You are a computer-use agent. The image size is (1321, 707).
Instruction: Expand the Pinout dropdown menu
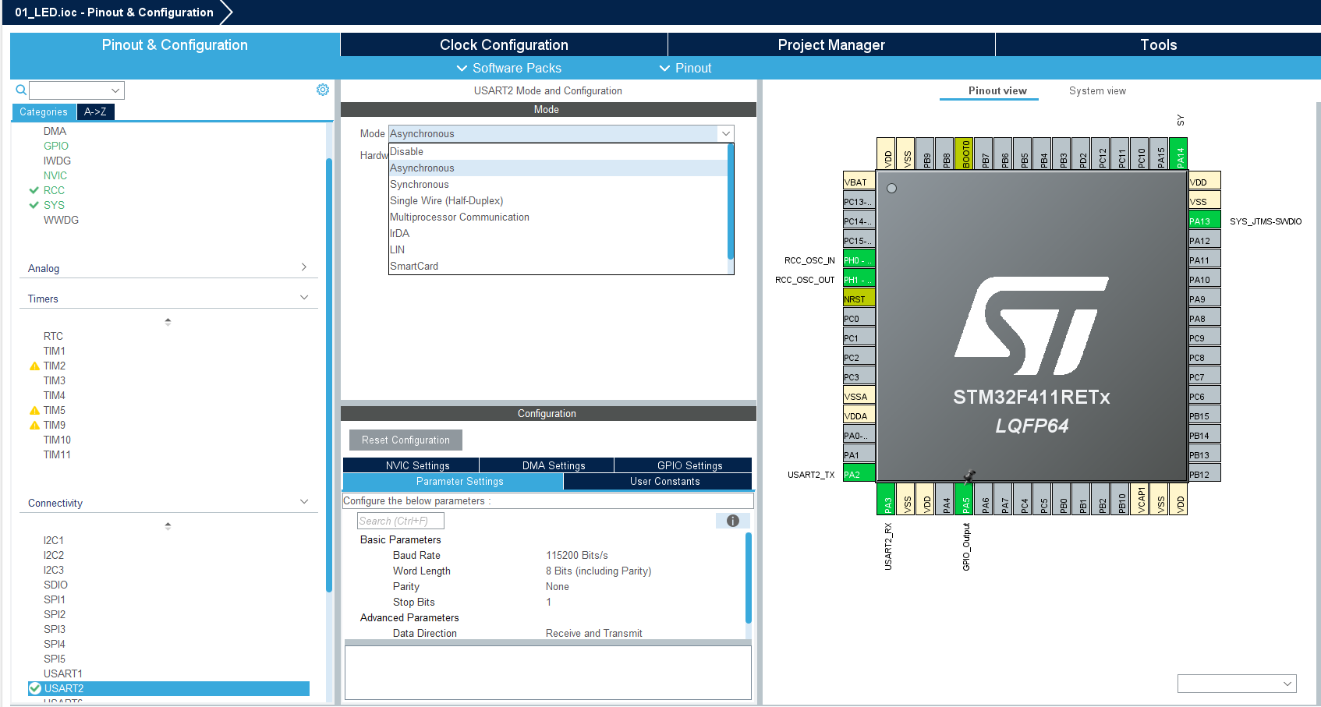coord(685,68)
